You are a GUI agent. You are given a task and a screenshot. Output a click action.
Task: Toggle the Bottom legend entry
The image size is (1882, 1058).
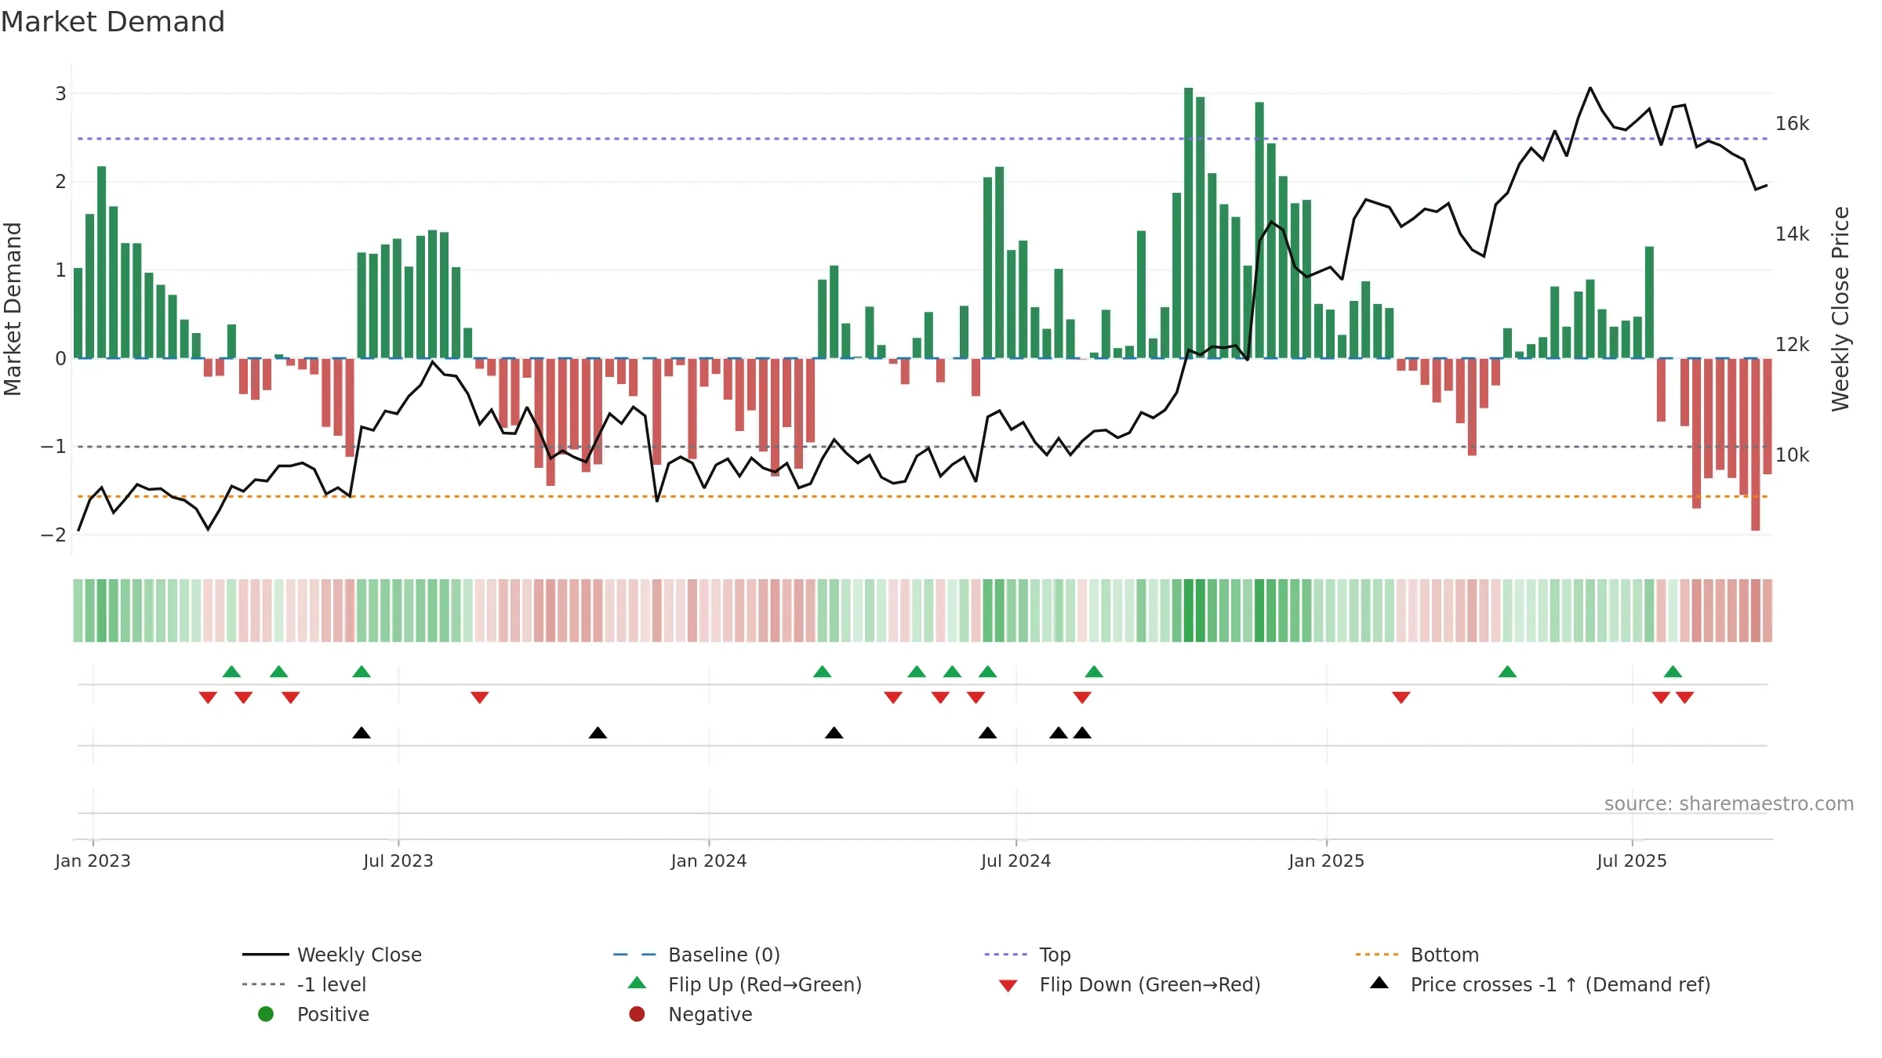click(x=1416, y=955)
